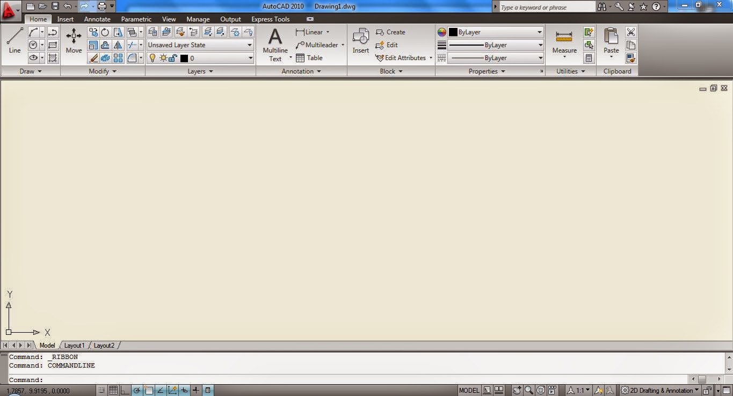The image size is (733, 396).
Task: Expand the Modify panel
Action: 103,71
